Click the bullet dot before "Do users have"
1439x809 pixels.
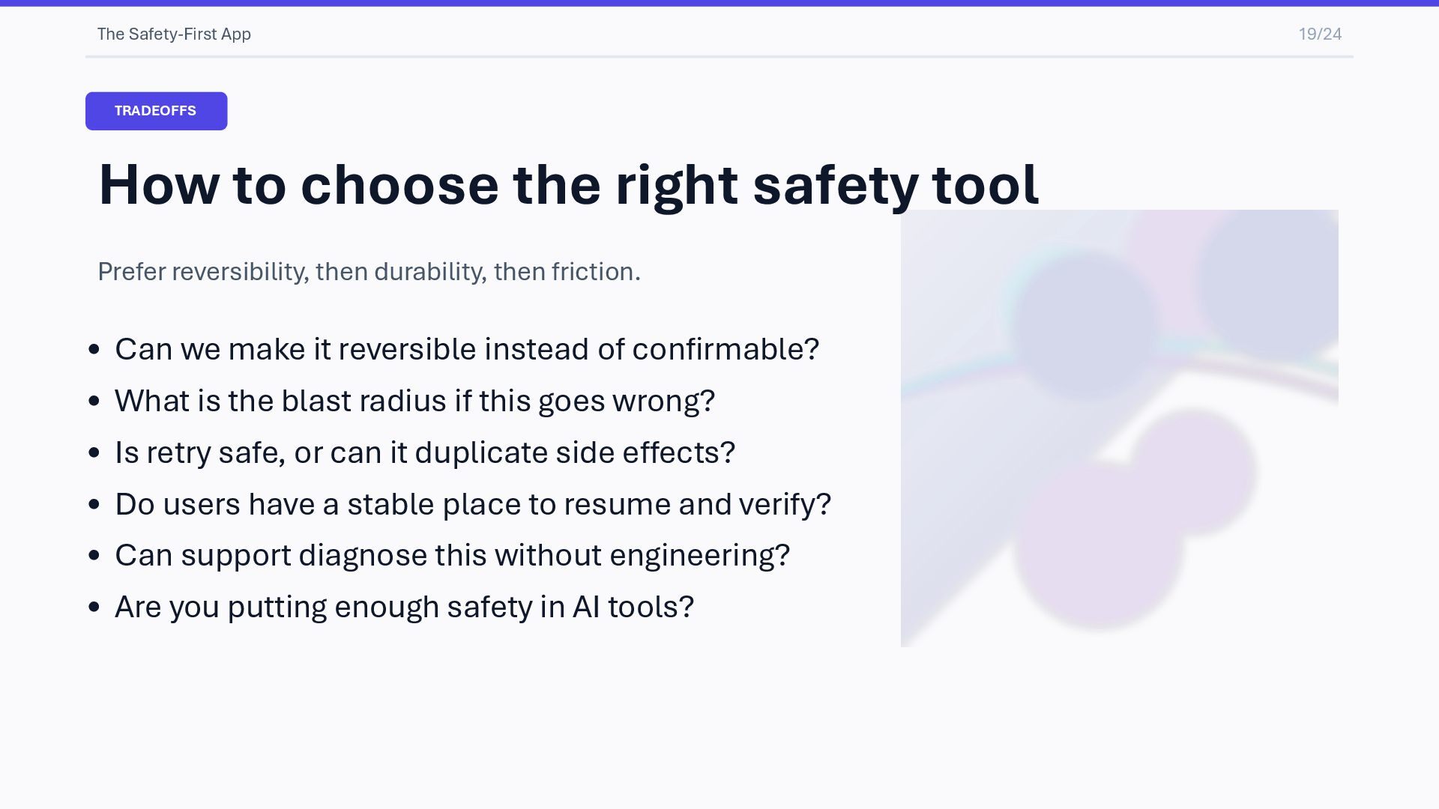click(x=94, y=504)
